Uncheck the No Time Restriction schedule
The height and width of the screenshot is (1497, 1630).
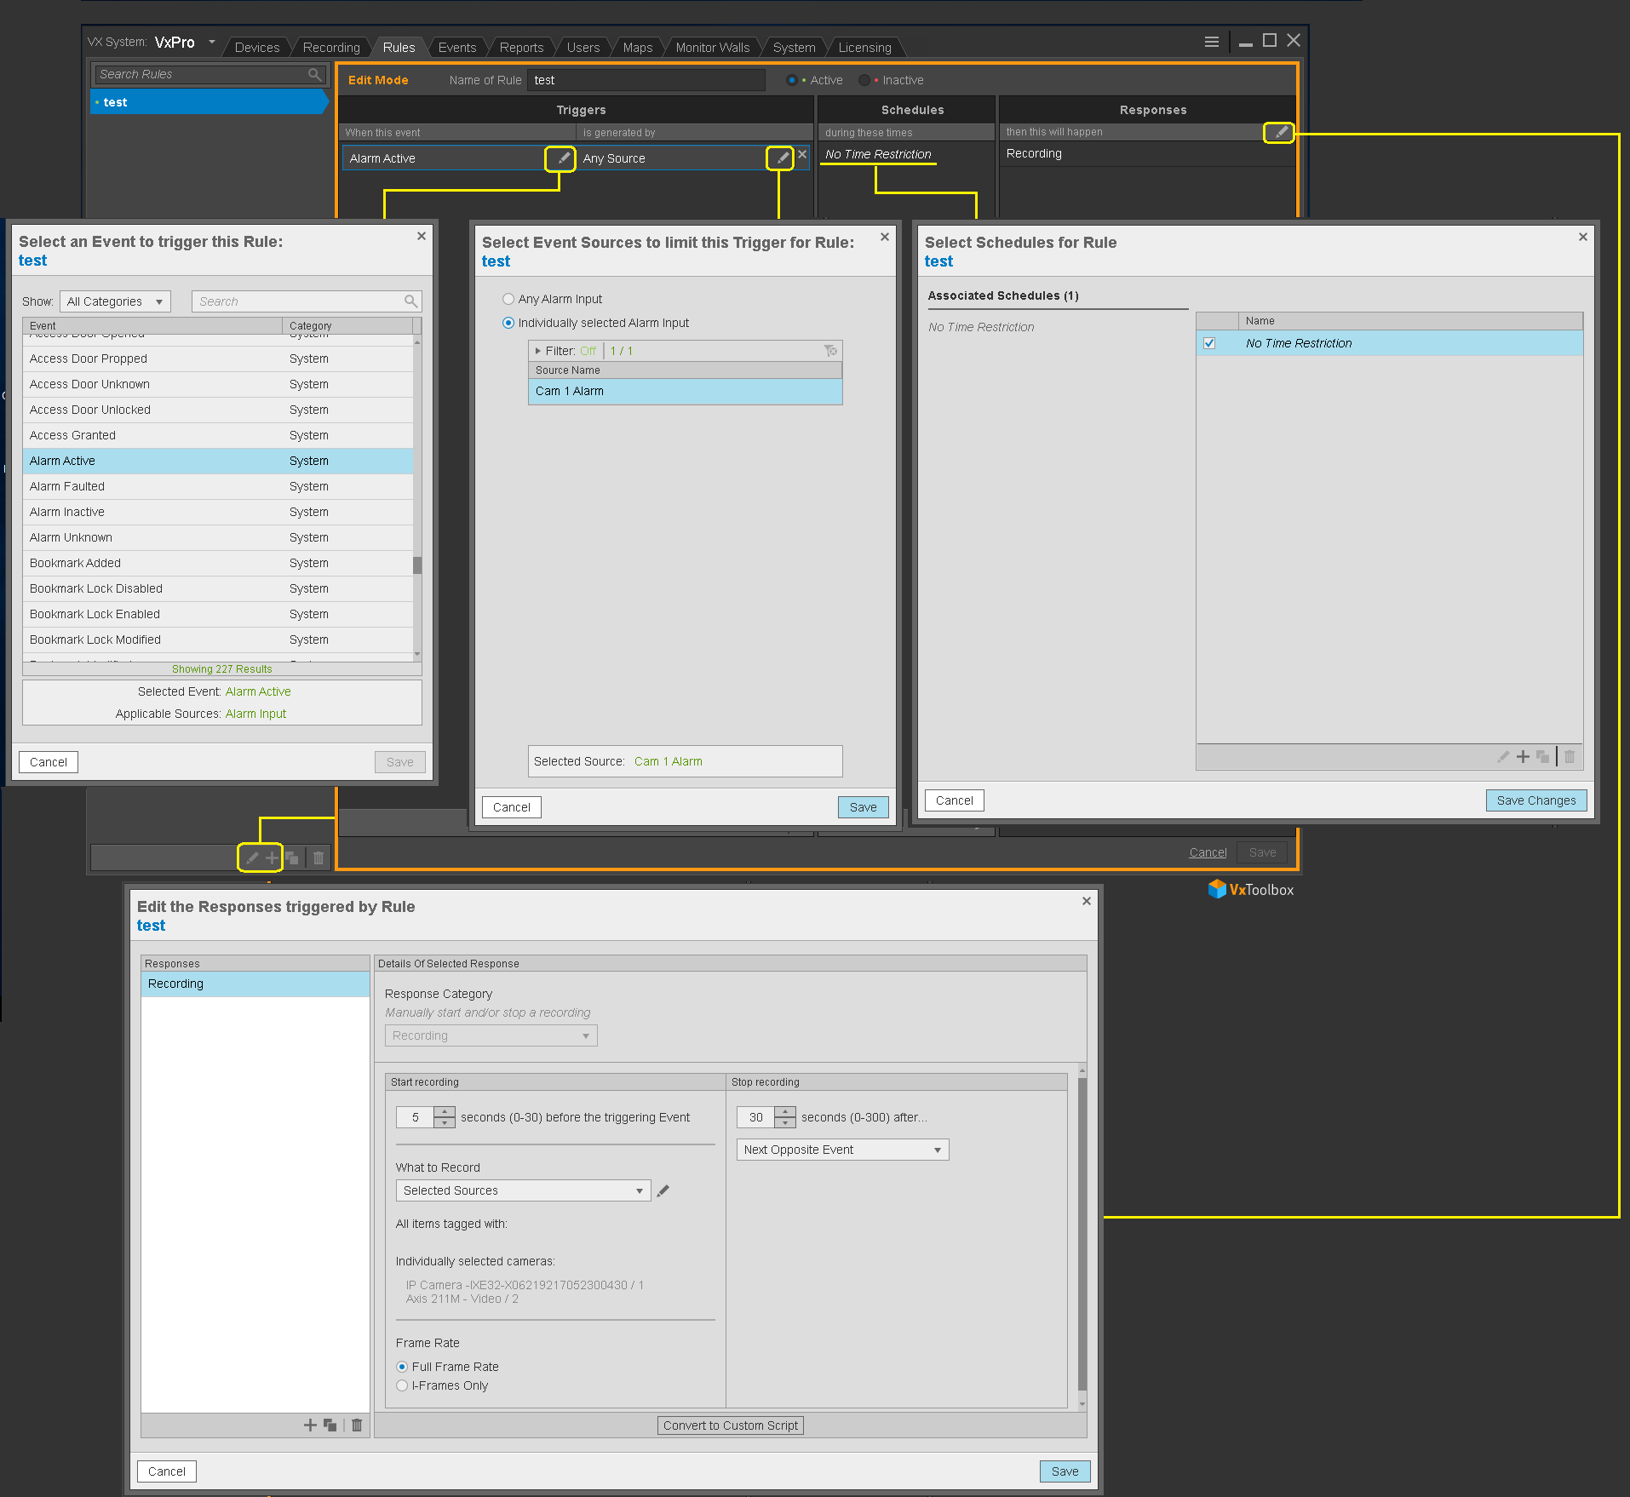(x=1210, y=343)
